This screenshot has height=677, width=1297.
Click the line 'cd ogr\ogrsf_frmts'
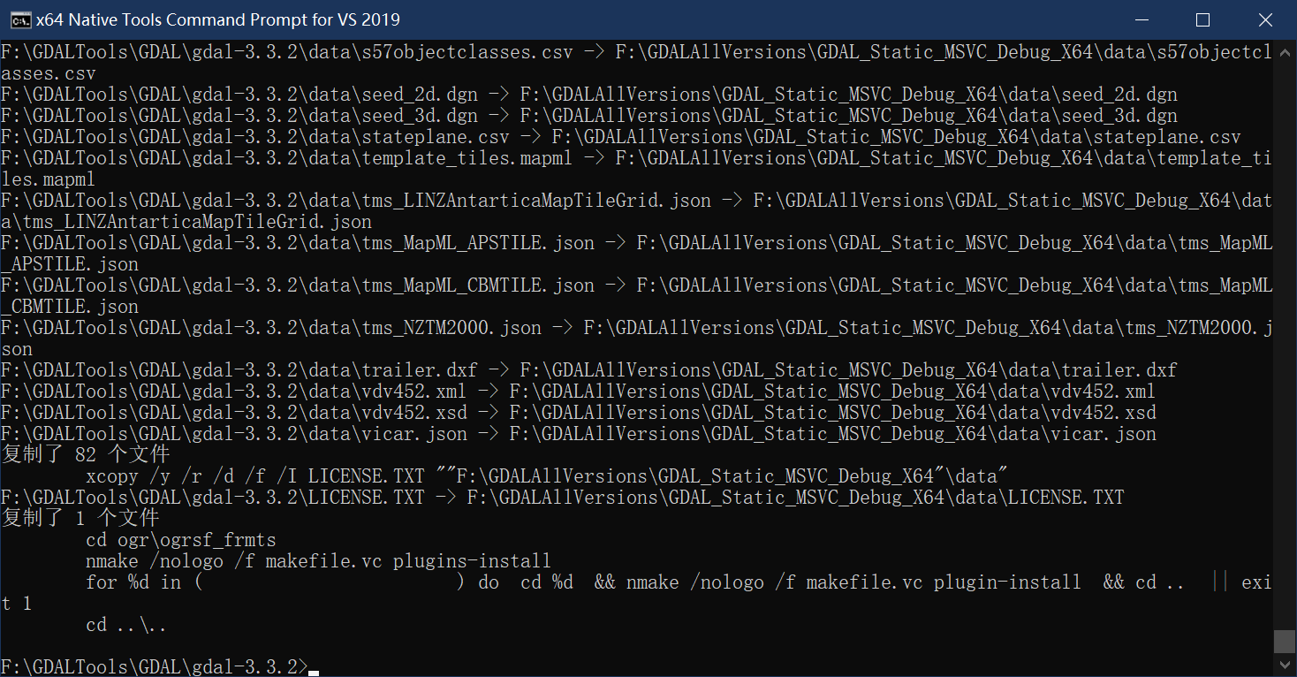(181, 539)
